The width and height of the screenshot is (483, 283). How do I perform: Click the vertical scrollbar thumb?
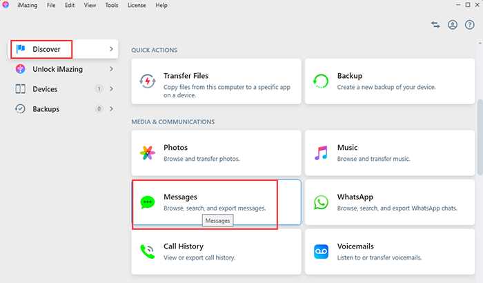tap(480, 137)
